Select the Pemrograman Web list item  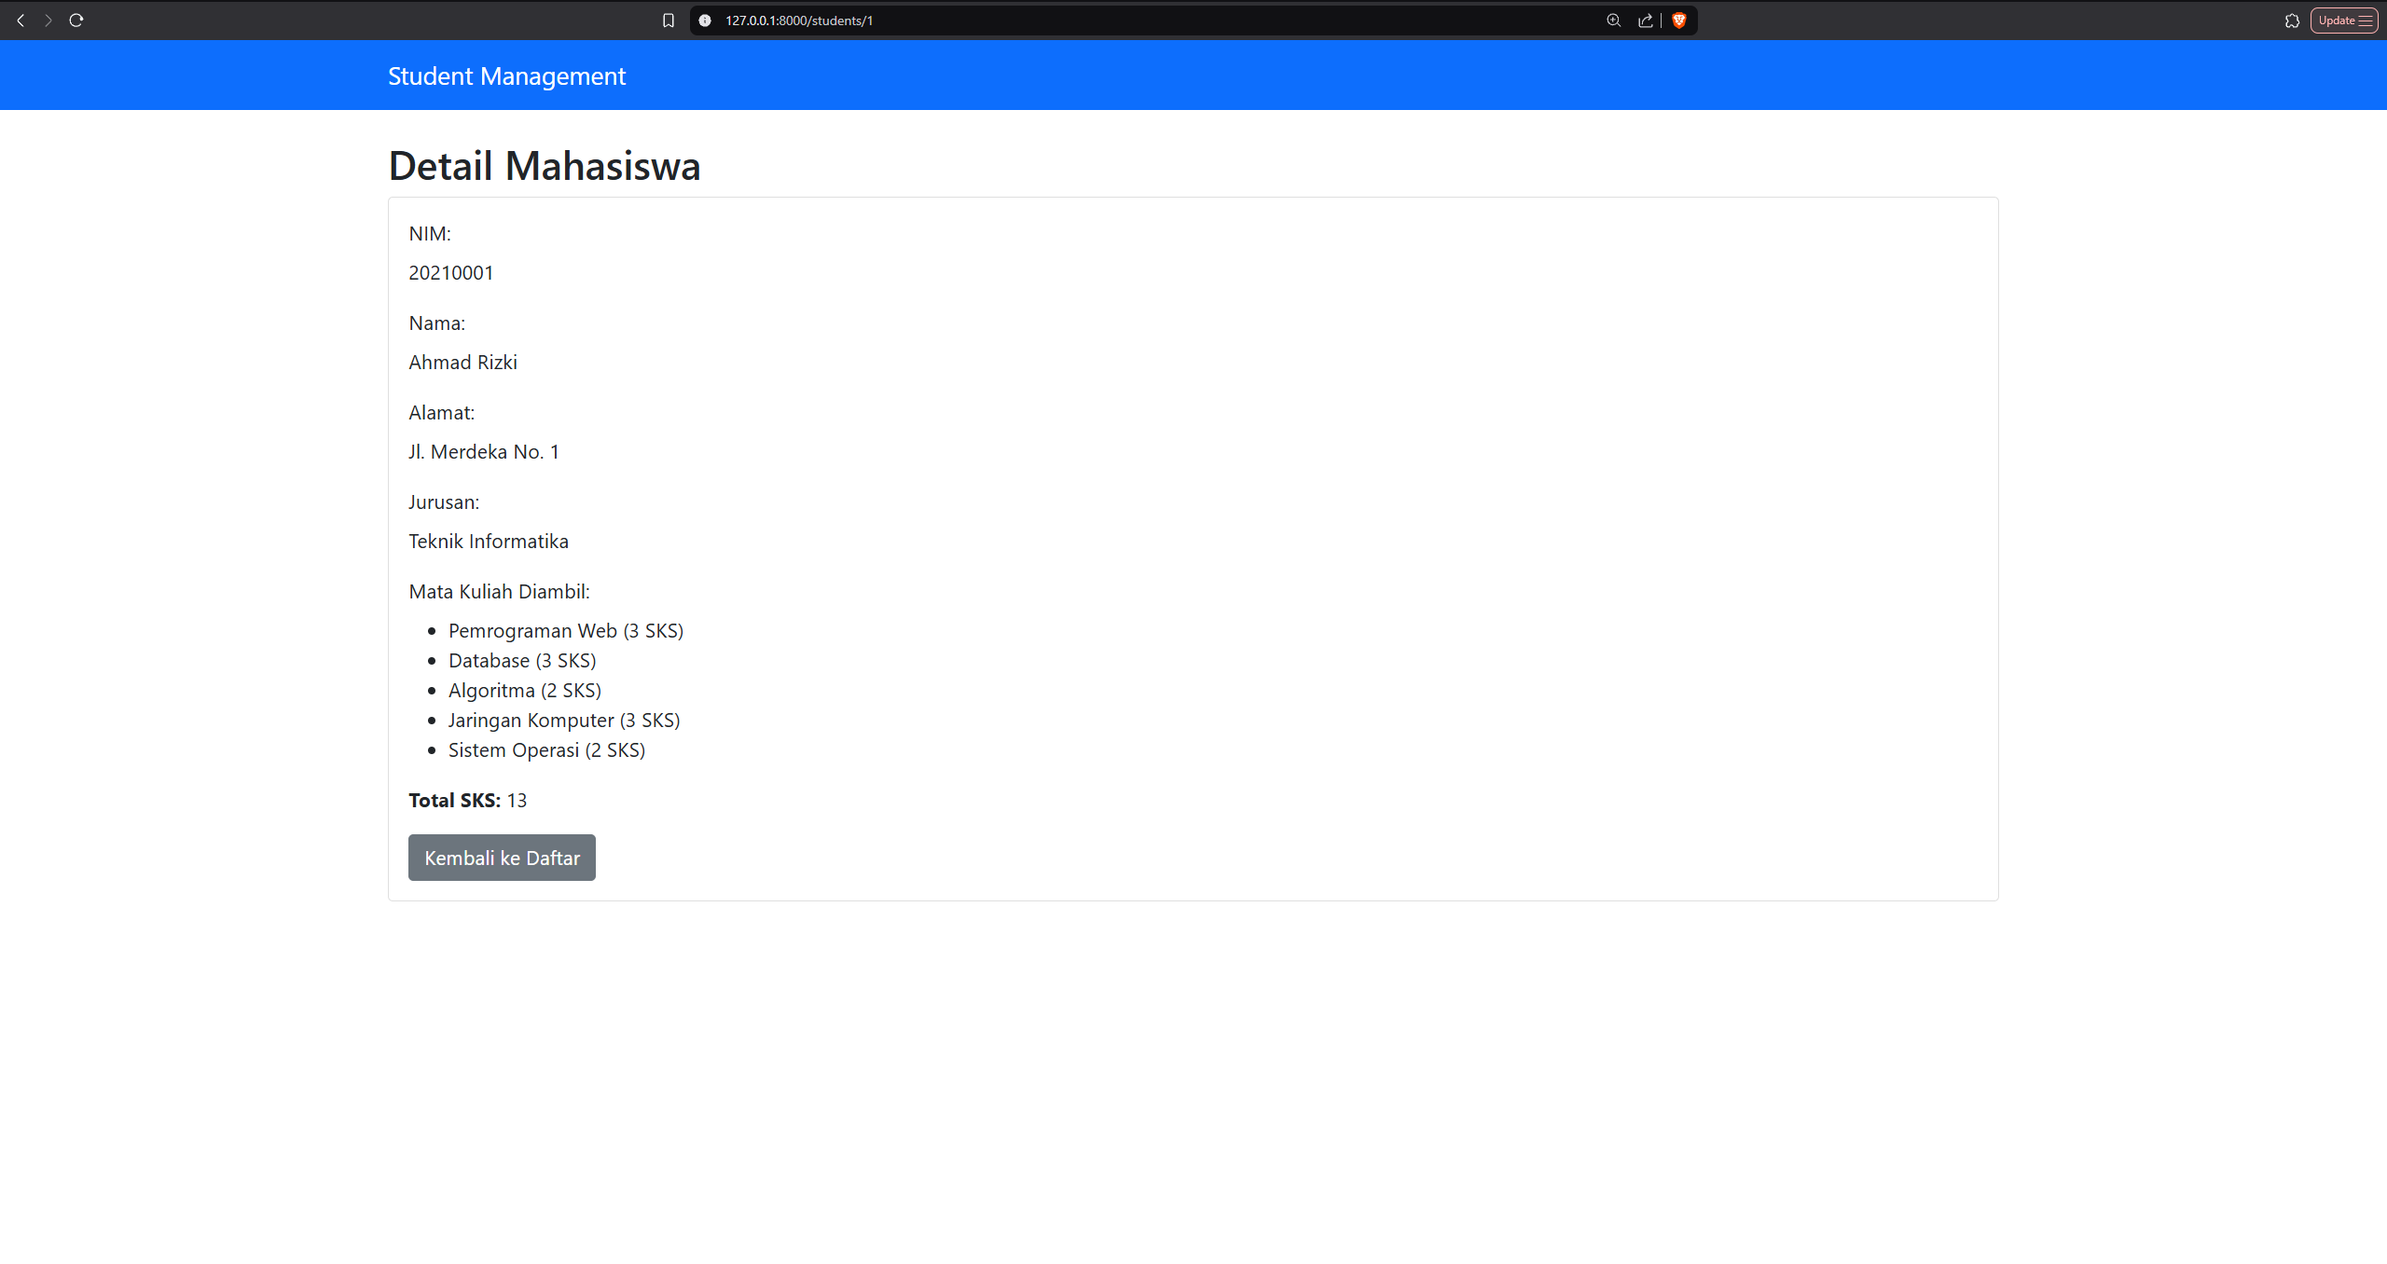565,630
